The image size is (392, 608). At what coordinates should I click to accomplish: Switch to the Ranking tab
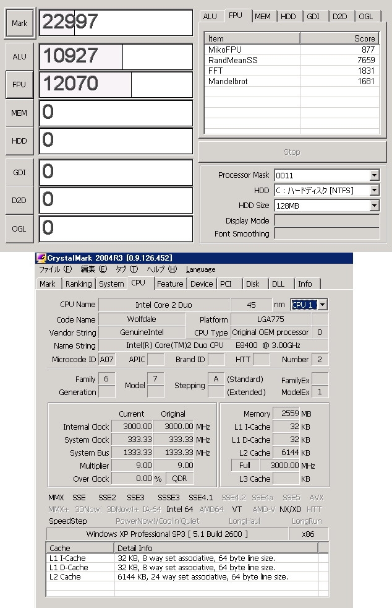point(79,284)
